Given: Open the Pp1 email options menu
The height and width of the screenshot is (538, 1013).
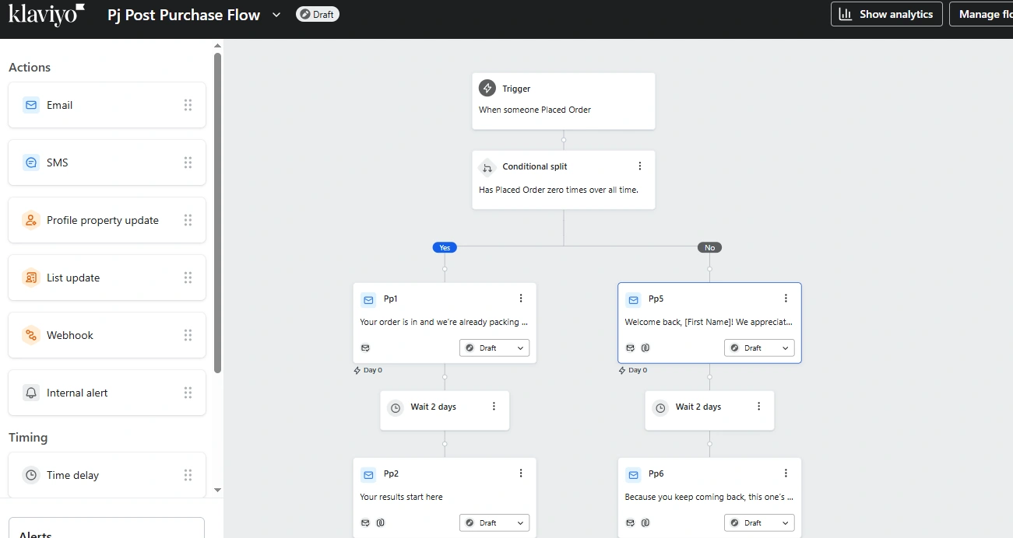Looking at the screenshot, I should pyautogui.click(x=521, y=299).
